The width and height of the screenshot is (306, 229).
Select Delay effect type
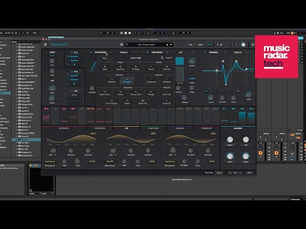[x=105, y=68]
